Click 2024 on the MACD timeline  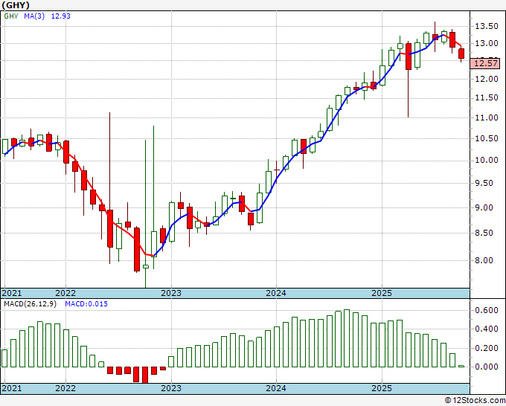(x=276, y=388)
